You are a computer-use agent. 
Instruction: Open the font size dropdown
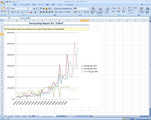tap(32, 8)
